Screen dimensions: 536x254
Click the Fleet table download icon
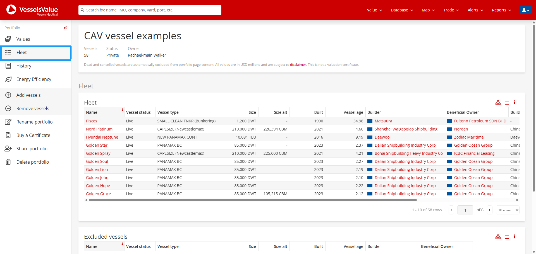click(498, 103)
